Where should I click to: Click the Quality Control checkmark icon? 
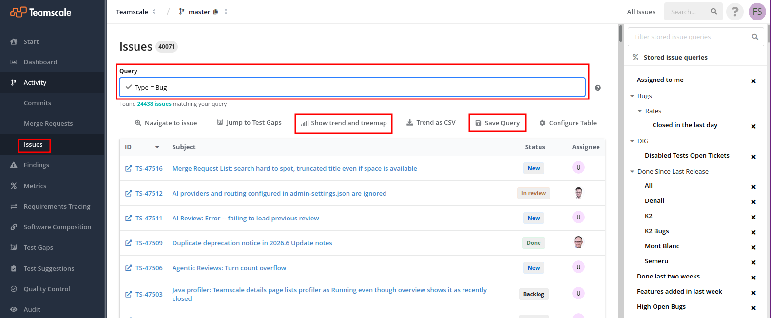point(14,289)
